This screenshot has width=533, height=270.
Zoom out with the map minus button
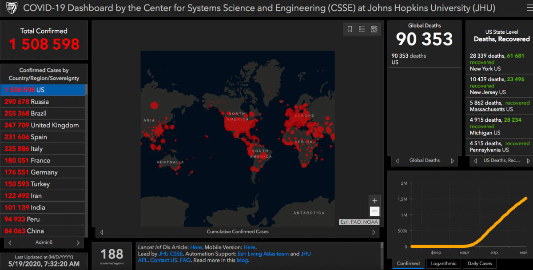click(374, 211)
